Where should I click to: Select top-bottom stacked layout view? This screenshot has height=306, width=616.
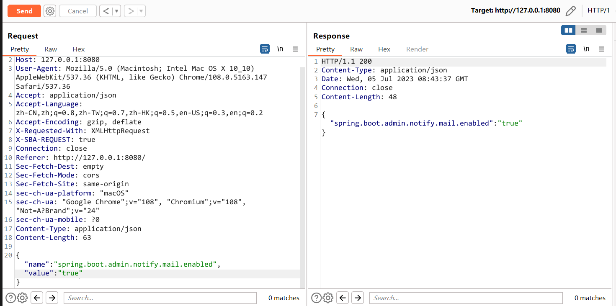[583, 30]
